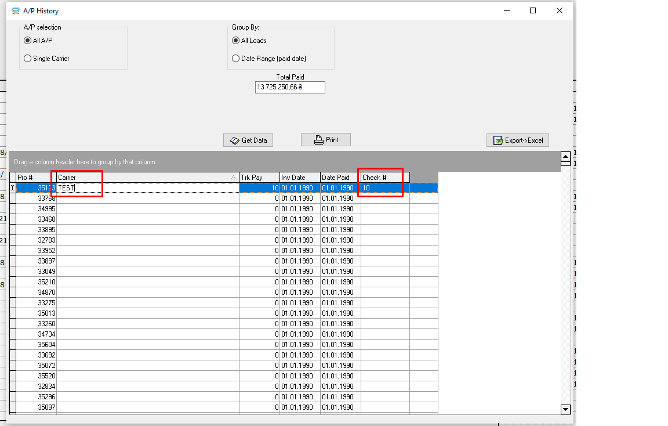Click the Date Paid column header
668x426 pixels.
pyautogui.click(x=340, y=178)
